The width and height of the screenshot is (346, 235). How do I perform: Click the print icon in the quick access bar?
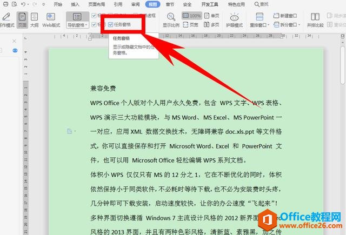coord(5,4)
